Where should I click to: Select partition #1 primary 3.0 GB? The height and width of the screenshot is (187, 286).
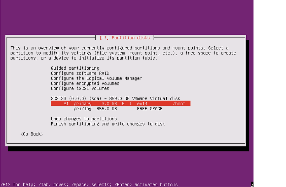pyautogui.click(x=121, y=103)
